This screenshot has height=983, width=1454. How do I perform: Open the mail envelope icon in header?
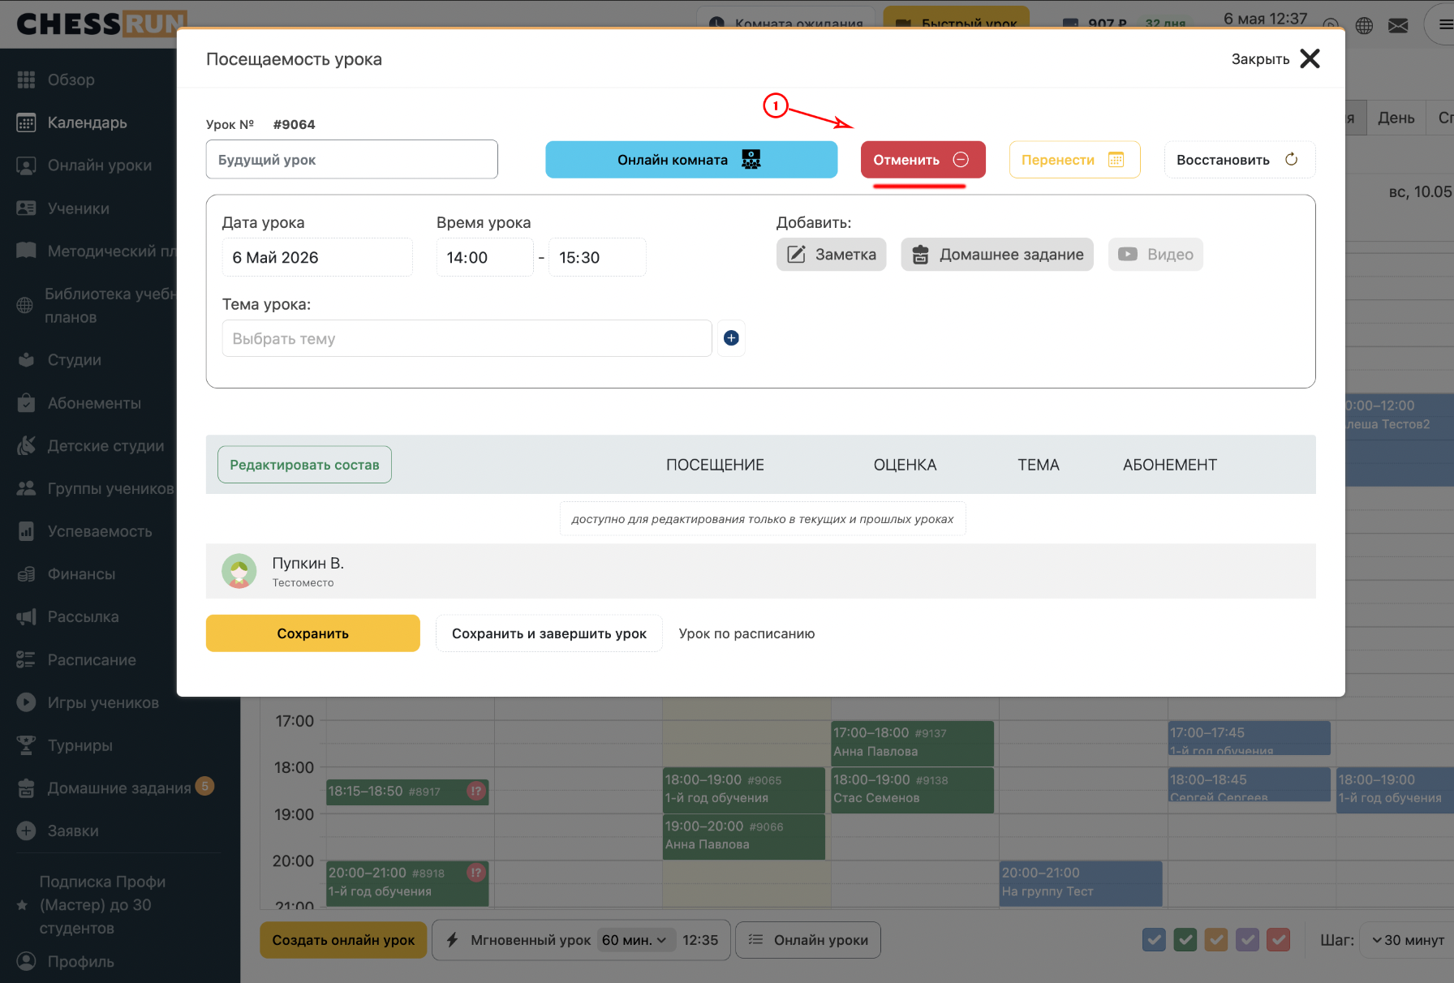[x=1398, y=25]
